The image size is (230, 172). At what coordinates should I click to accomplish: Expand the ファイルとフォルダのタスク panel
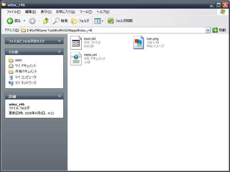(x=59, y=41)
